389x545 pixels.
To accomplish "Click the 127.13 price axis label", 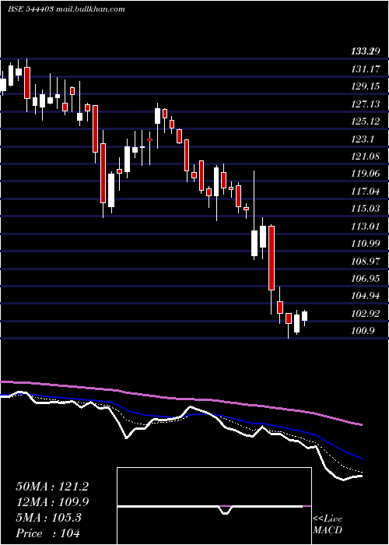I will coord(366,104).
